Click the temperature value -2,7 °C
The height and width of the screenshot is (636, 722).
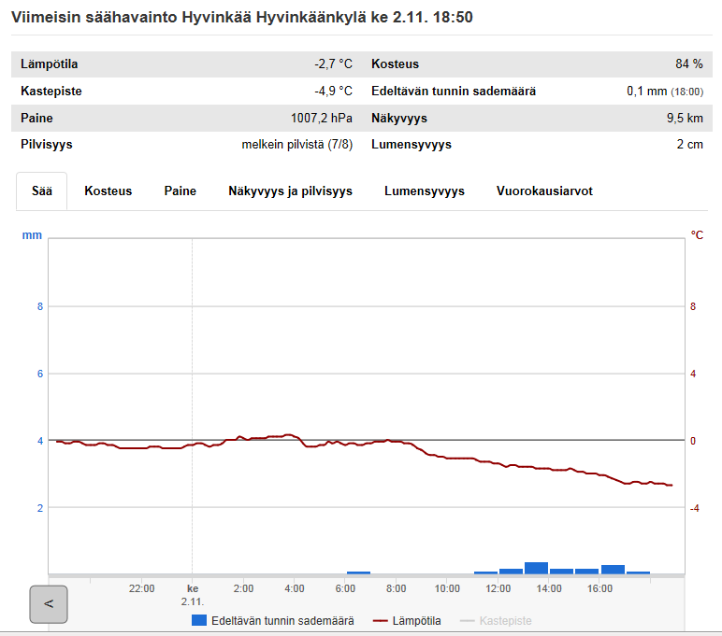click(333, 64)
